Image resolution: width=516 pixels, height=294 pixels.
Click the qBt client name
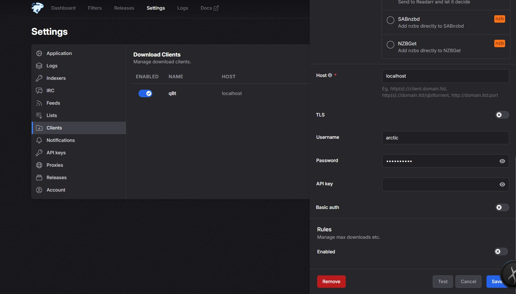(172, 93)
